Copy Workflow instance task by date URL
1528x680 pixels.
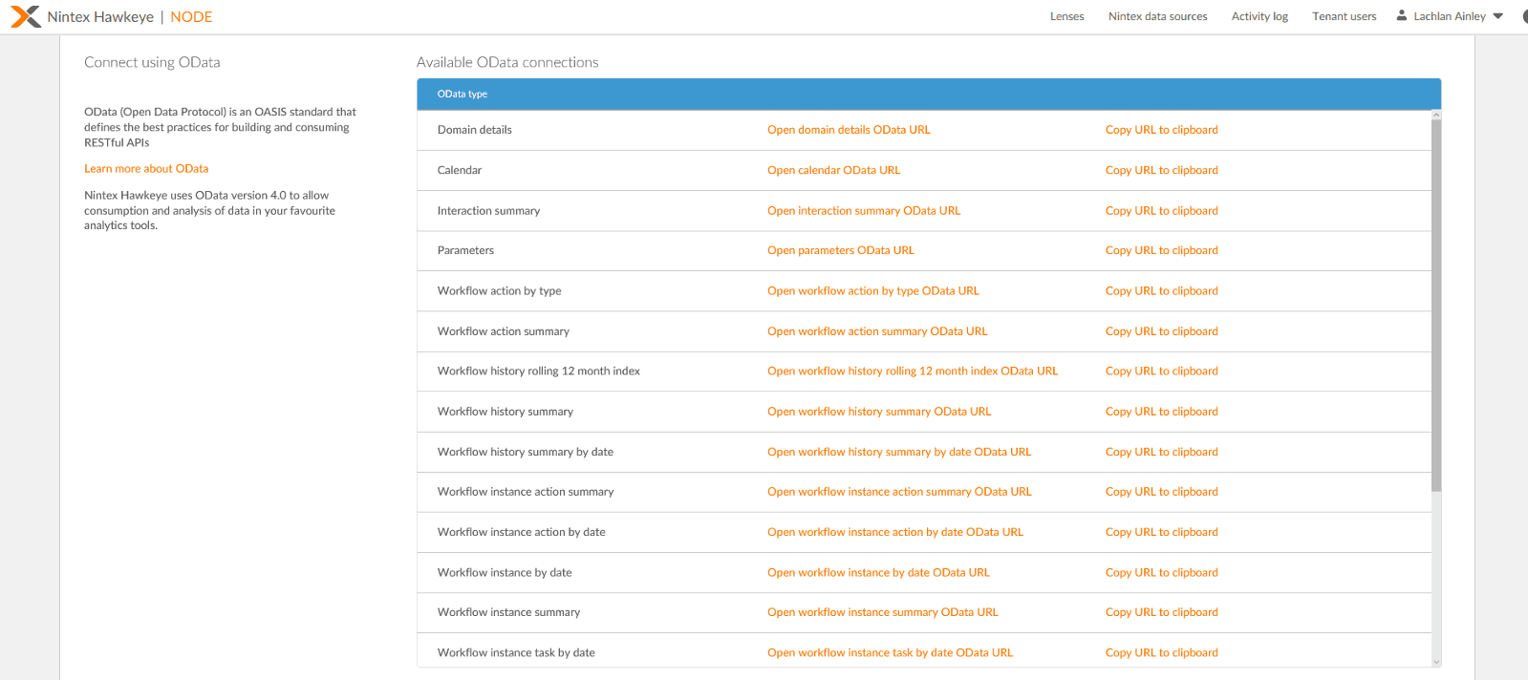click(1161, 653)
